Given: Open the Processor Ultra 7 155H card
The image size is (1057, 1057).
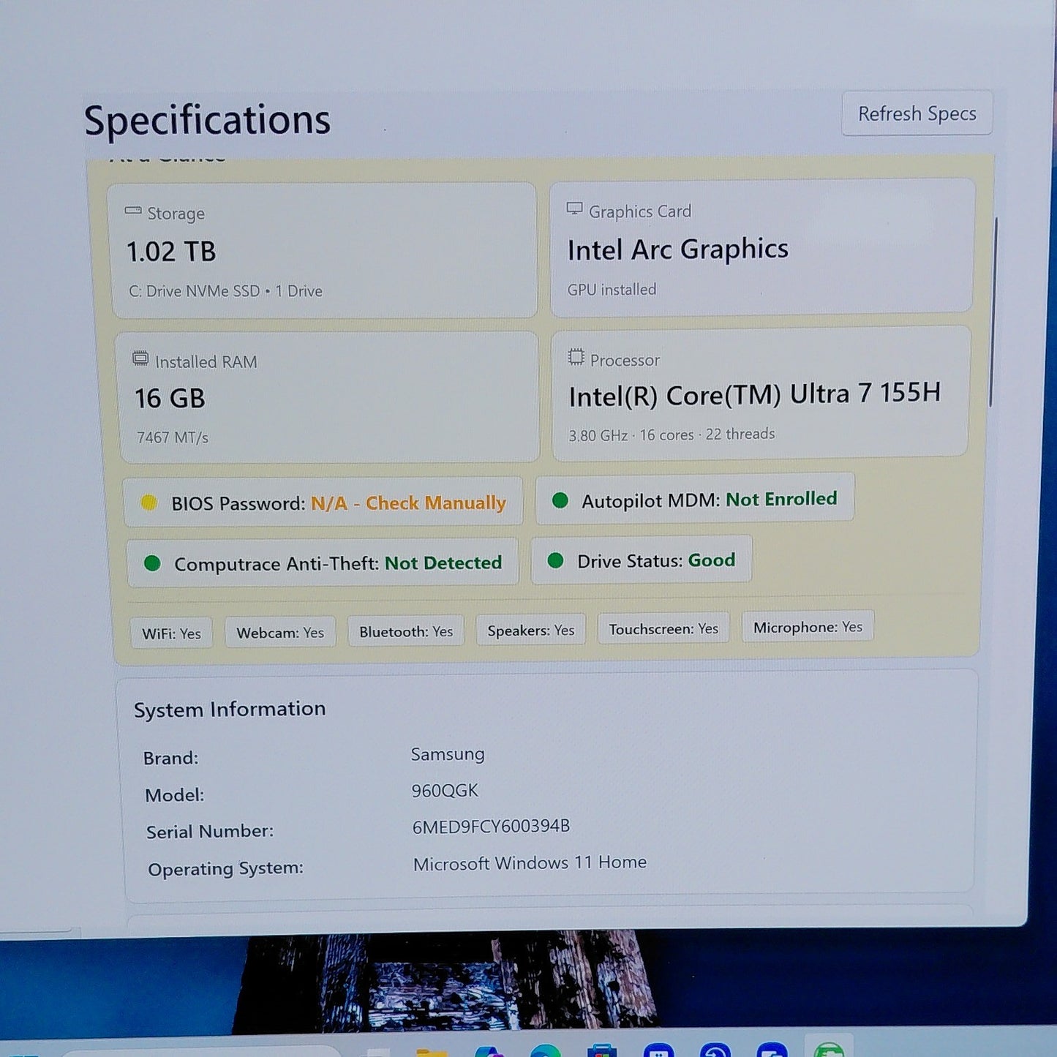Looking at the screenshot, I should pos(761,394).
